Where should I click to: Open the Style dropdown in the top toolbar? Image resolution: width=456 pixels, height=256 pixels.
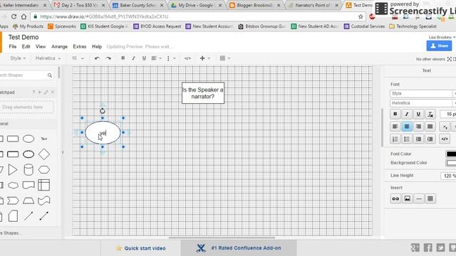tap(18, 58)
